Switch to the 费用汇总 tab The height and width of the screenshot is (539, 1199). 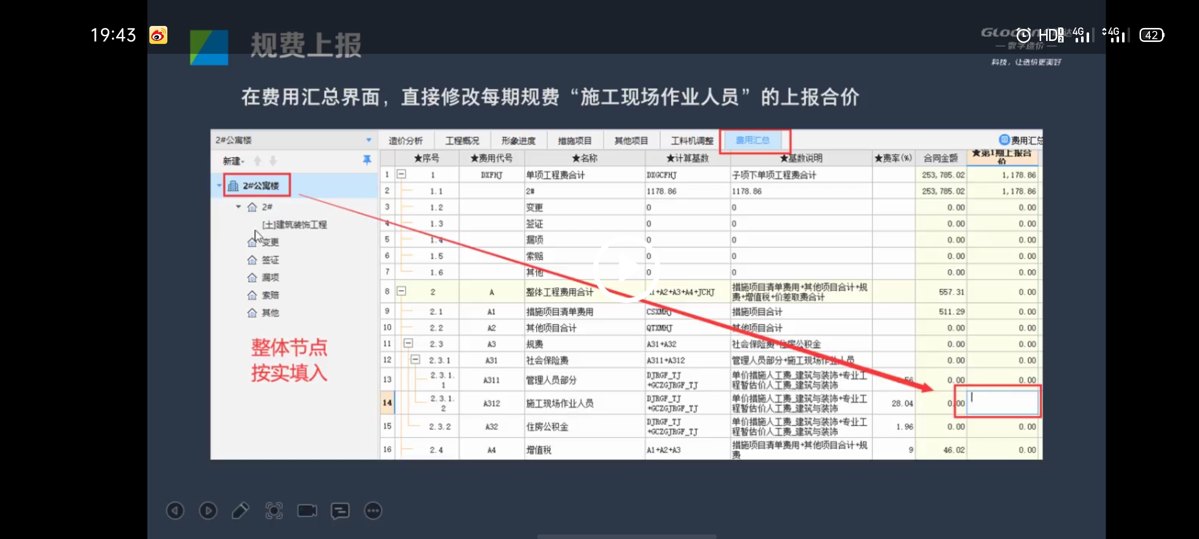pyautogui.click(x=753, y=140)
